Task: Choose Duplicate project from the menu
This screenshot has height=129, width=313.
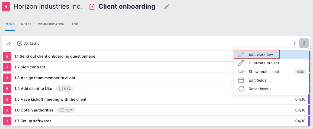Action: pos(264,63)
